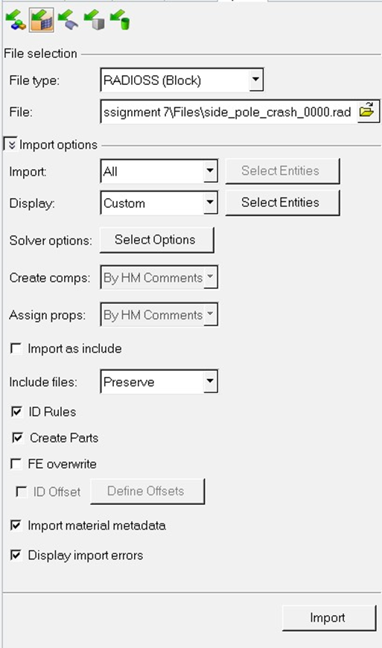
Task: Select the Import BOM cylinder icon
Action: [x=120, y=20]
